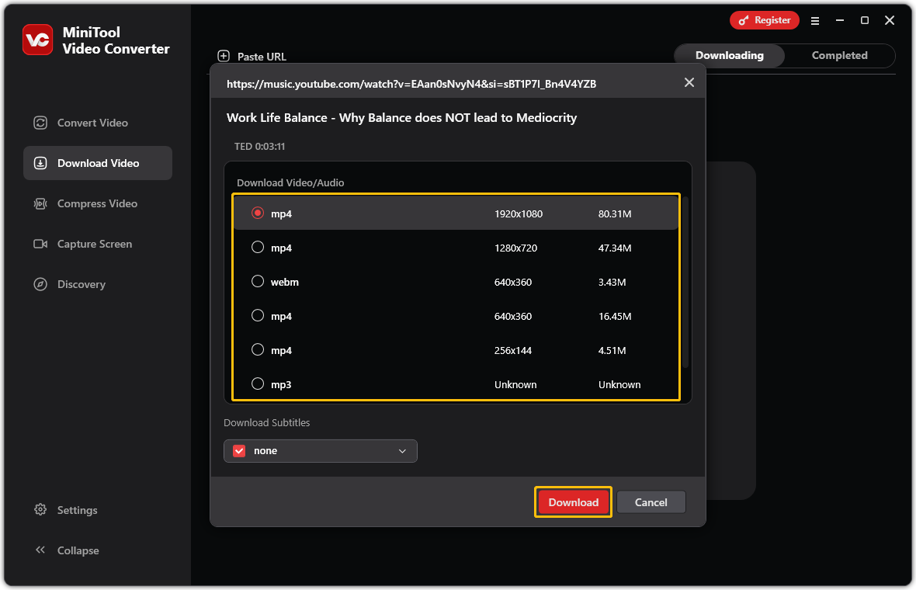Open Capture Screen section

(98, 244)
